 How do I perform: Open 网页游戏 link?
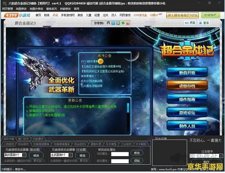[x=125, y=15]
